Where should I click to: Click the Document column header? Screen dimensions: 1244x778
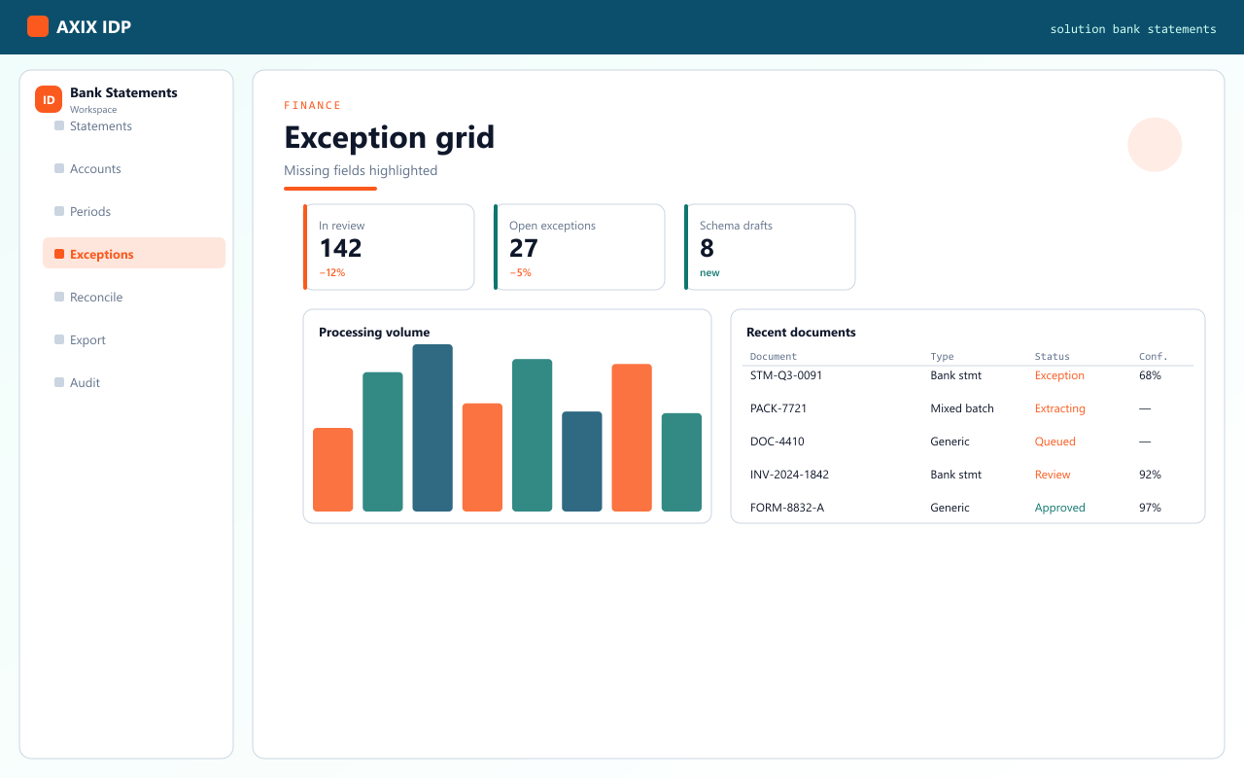[x=774, y=357]
